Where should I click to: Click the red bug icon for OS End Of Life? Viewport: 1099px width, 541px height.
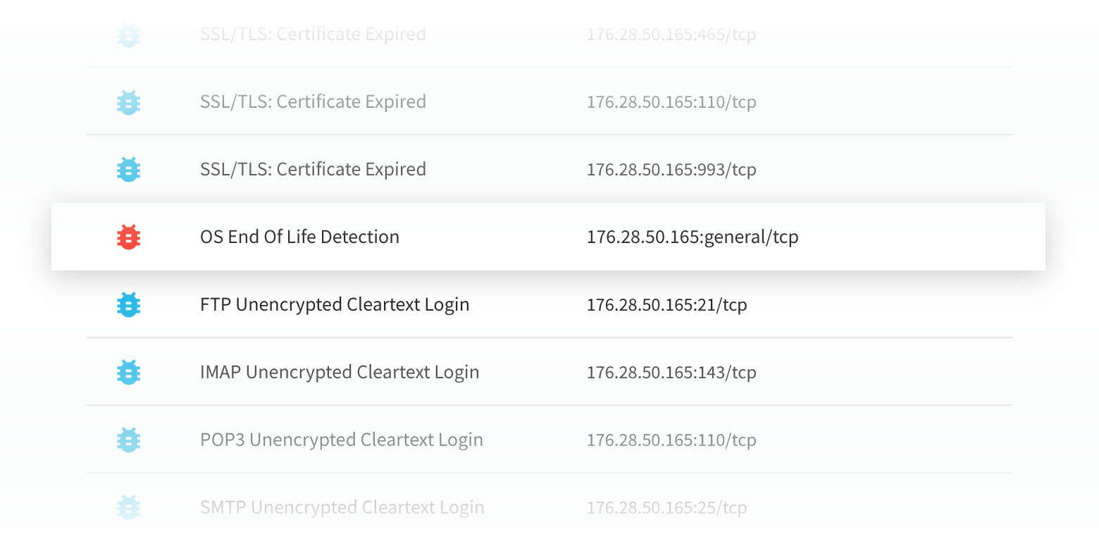point(128,237)
